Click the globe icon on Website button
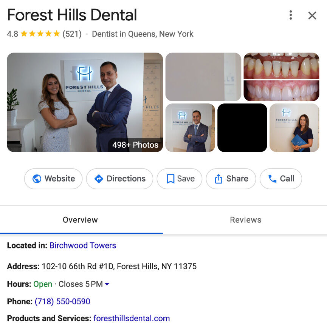Viewport: 327px width, 330px height. pos(37,179)
